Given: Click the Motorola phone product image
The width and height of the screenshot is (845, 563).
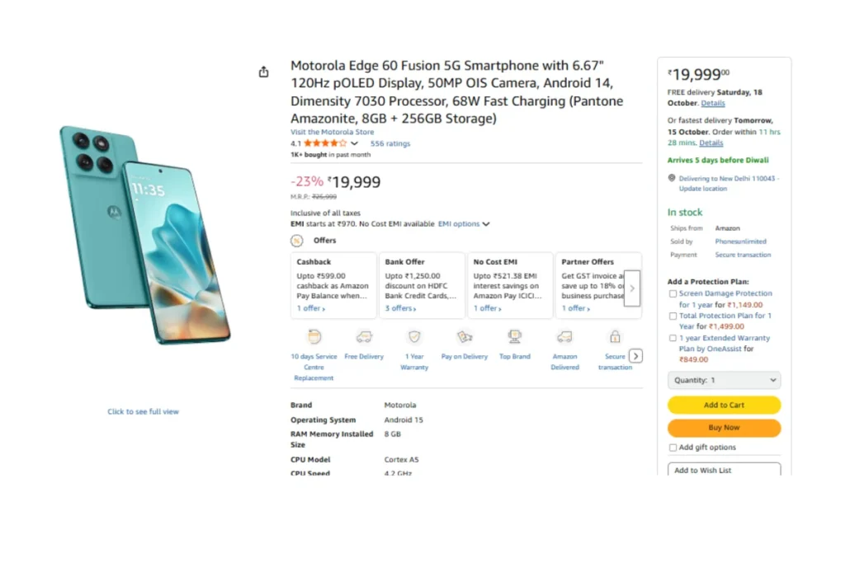Looking at the screenshot, I should pos(144,235).
